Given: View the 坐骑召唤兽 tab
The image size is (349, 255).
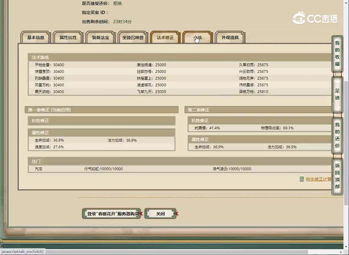Looking at the screenshot, I should pos(133,37).
